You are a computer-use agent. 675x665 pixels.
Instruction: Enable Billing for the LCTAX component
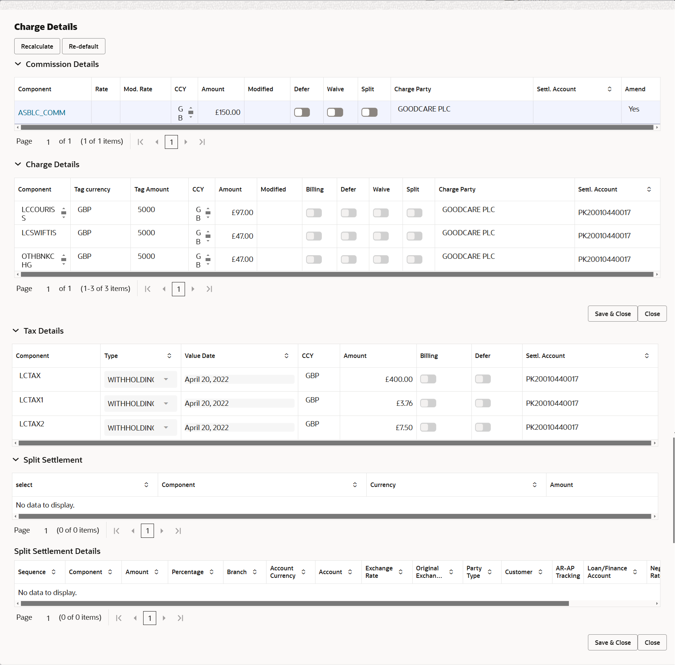pyautogui.click(x=428, y=379)
